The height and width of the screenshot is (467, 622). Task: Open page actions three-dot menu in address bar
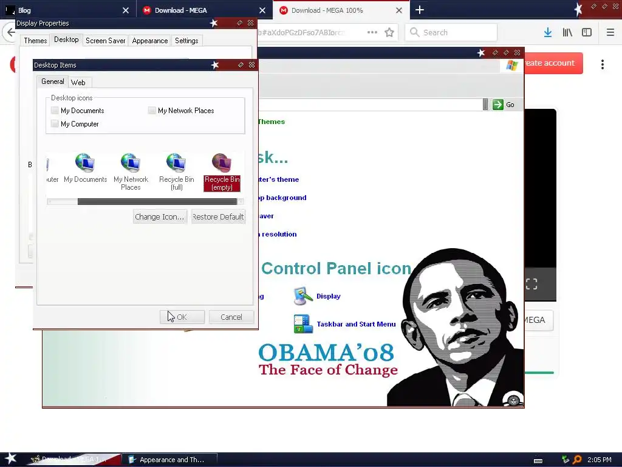coord(372,32)
